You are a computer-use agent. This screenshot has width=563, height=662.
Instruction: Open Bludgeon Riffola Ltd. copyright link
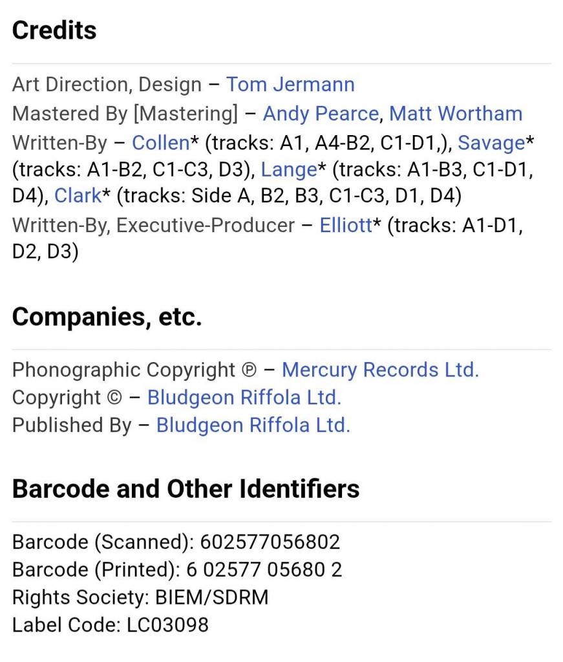tap(244, 398)
